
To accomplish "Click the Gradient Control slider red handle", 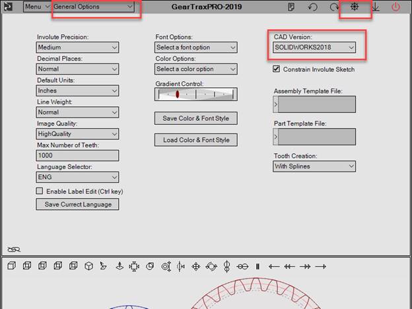I will point(178,94).
